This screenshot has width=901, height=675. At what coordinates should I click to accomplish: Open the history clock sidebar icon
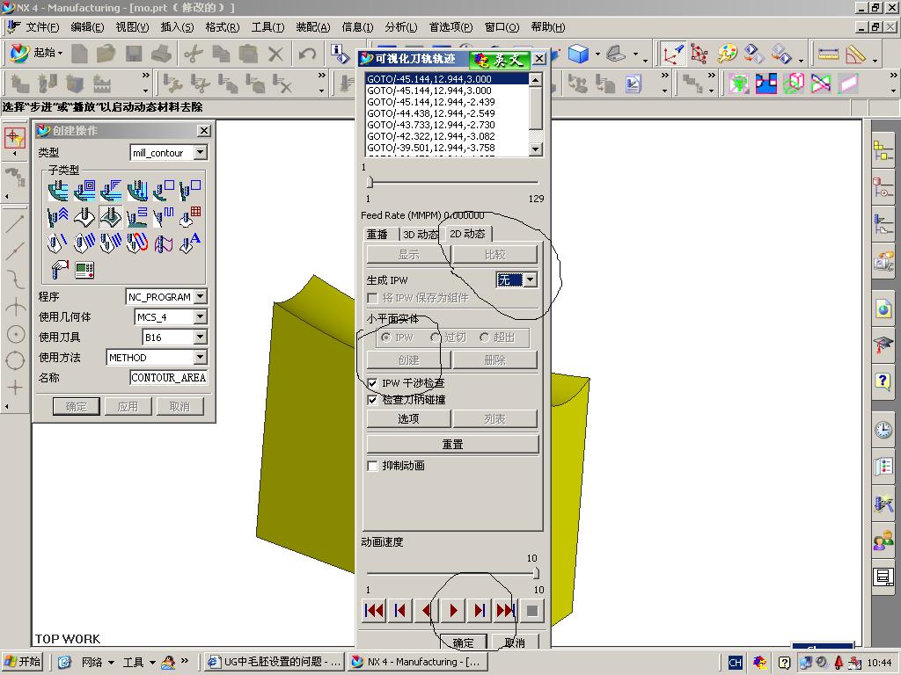click(883, 429)
